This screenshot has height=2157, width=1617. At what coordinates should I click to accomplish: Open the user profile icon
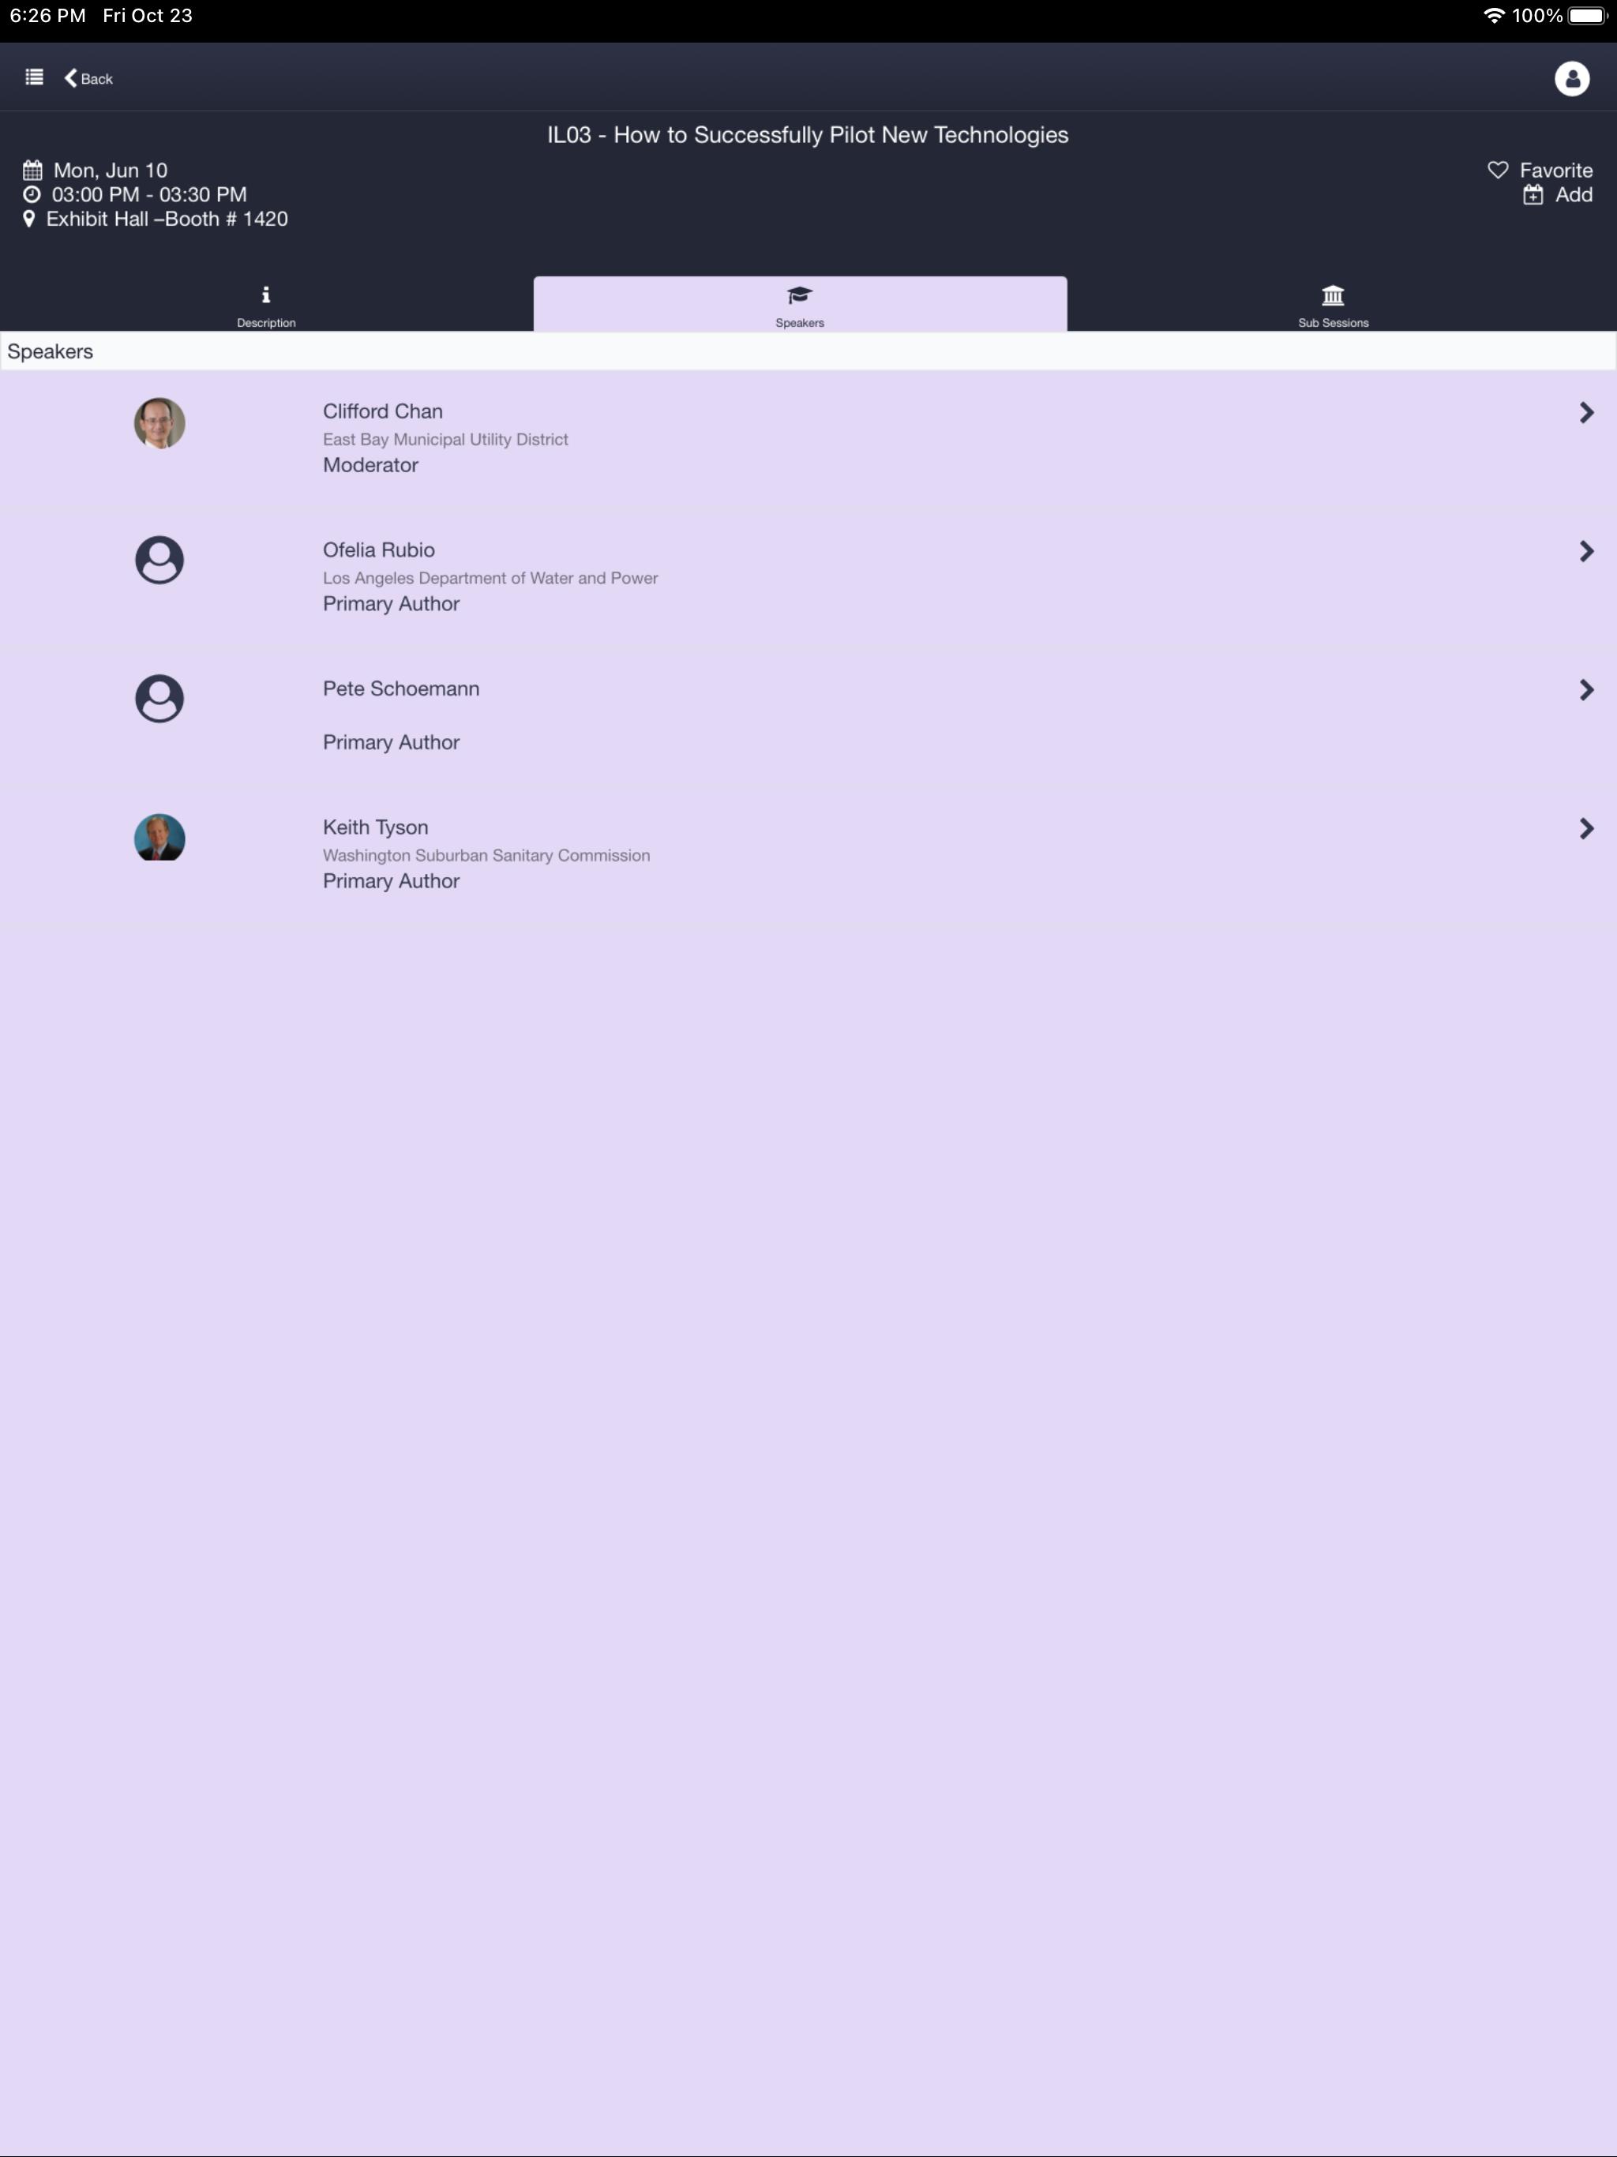(x=1571, y=78)
